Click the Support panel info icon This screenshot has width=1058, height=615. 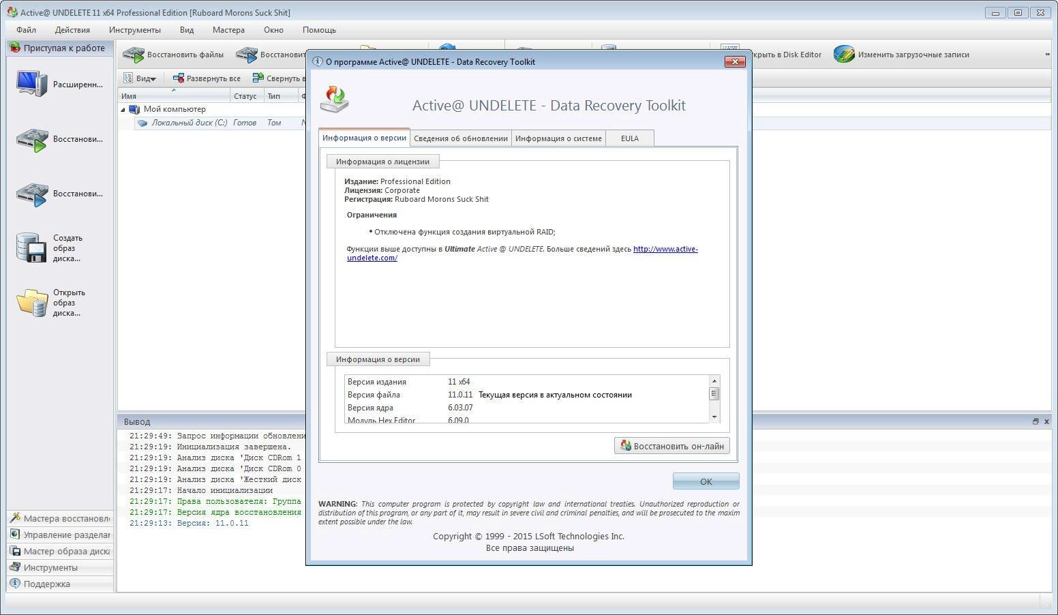[15, 584]
